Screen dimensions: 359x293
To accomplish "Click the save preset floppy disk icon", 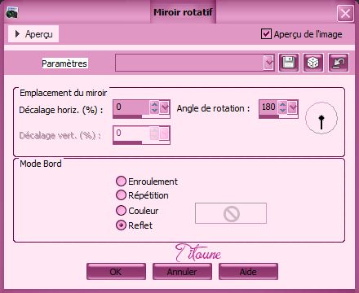I will click(289, 63).
